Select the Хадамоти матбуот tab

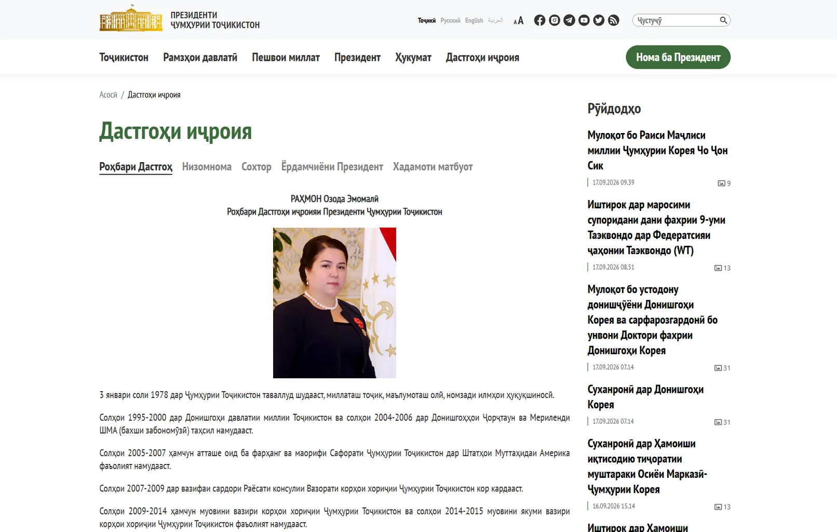[433, 167]
